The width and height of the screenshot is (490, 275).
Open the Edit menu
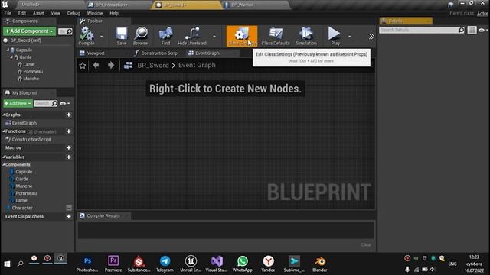pos(22,13)
